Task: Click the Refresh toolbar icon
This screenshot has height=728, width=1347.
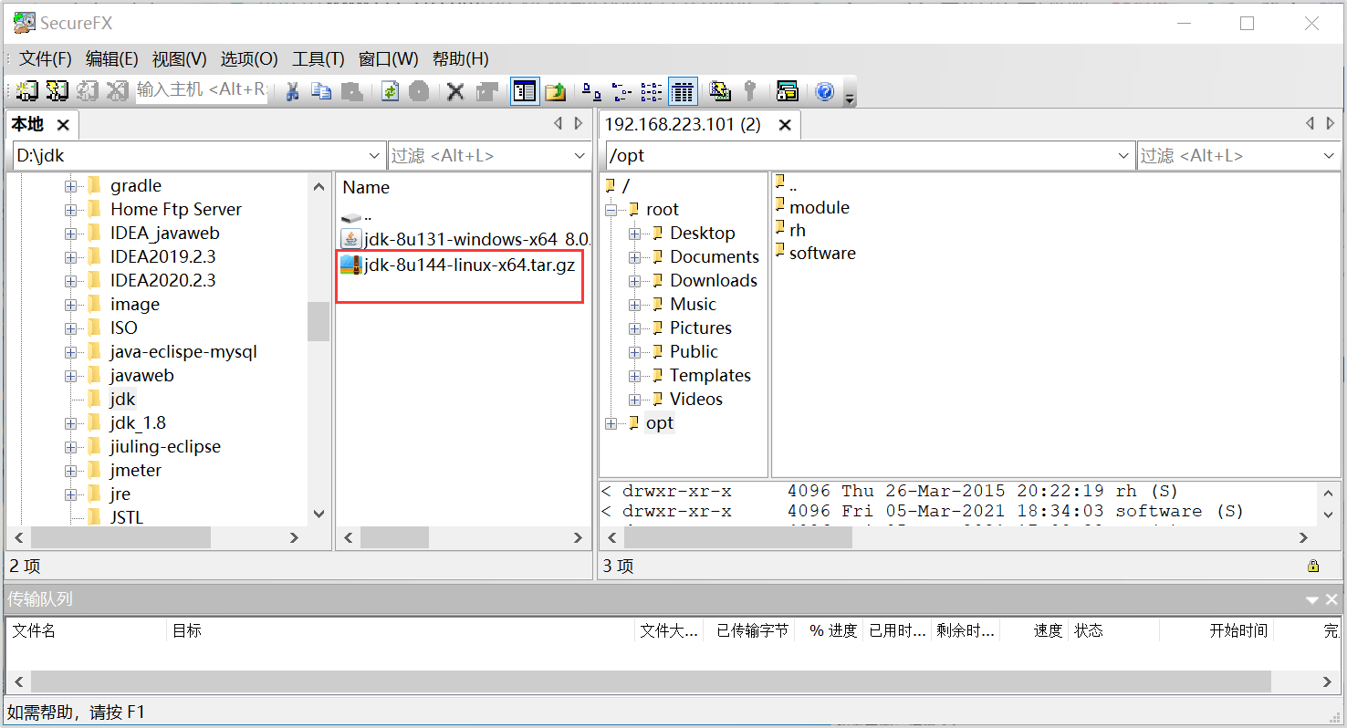Action: click(x=391, y=91)
